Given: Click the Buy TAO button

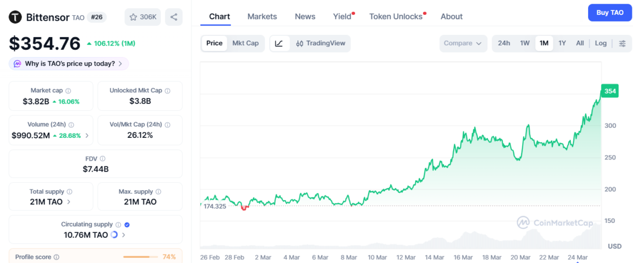Looking at the screenshot, I should pyautogui.click(x=610, y=12).
